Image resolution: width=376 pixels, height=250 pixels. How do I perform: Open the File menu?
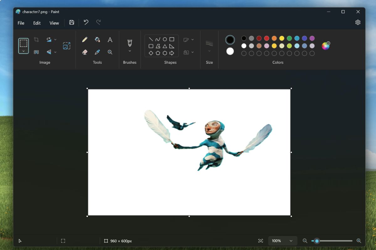point(21,23)
